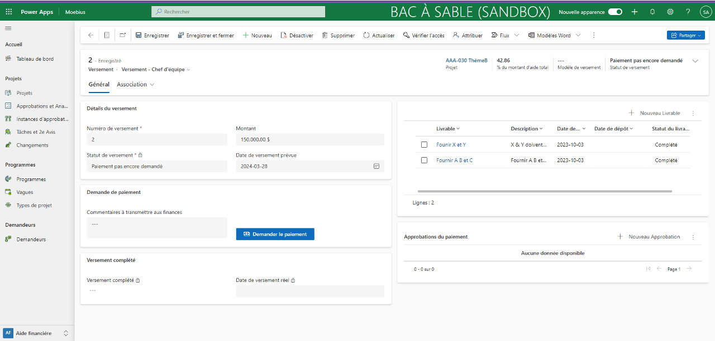Image resolution: width=715 pixels, height=341 pixels.
Task: Click Désactiver in the command bar
Action: [297, 35]
